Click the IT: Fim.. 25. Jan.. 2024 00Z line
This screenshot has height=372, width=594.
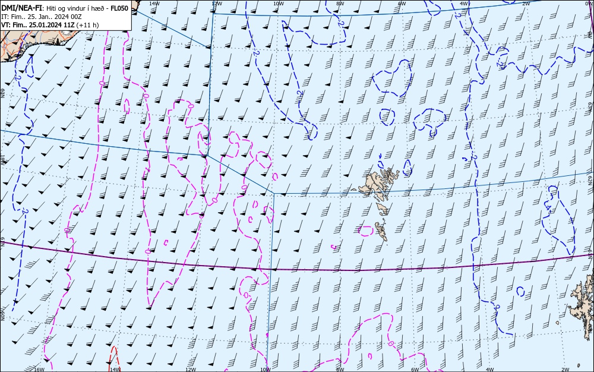tap(42, 17)
